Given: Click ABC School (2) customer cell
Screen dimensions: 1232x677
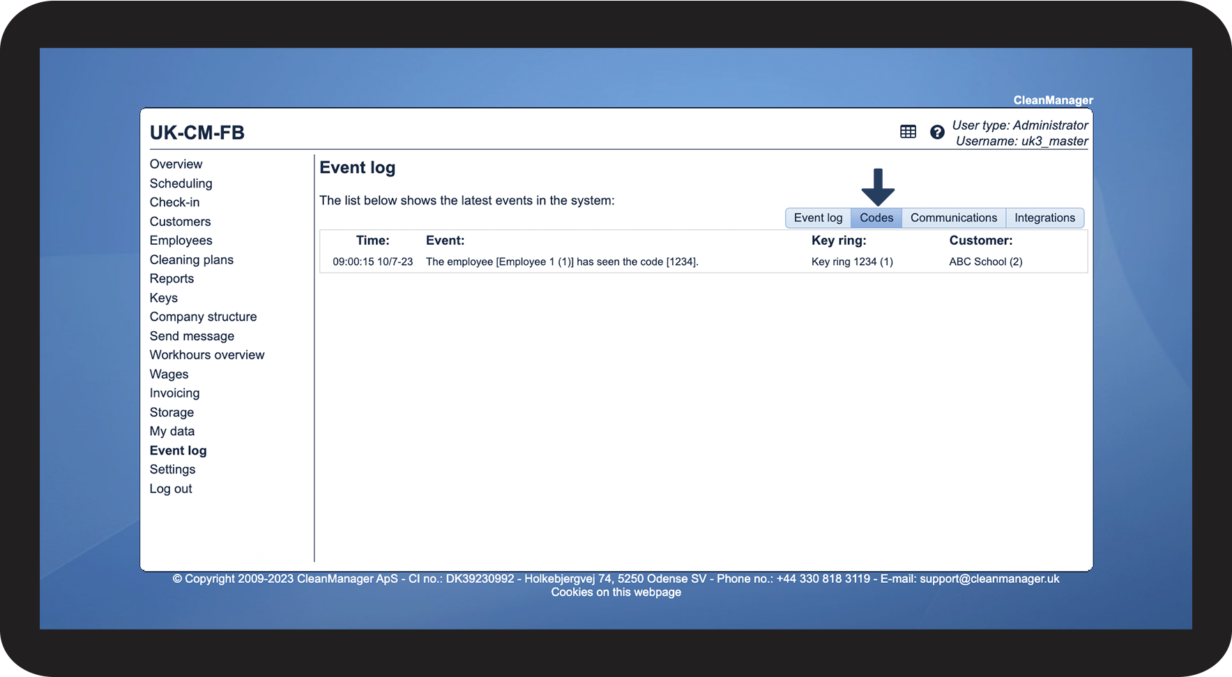Looking at the screenshot, I should (x=985, y=262).
